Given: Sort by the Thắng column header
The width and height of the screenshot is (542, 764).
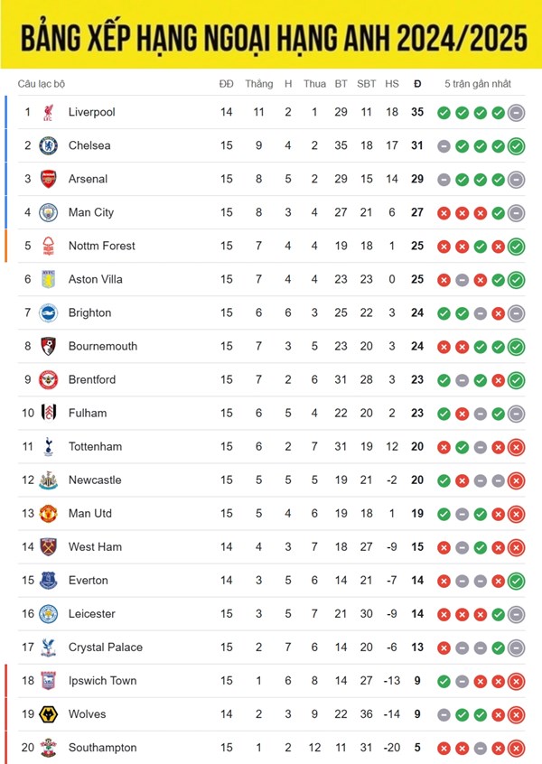Looking at the screenshot, I should click(259, 84).
